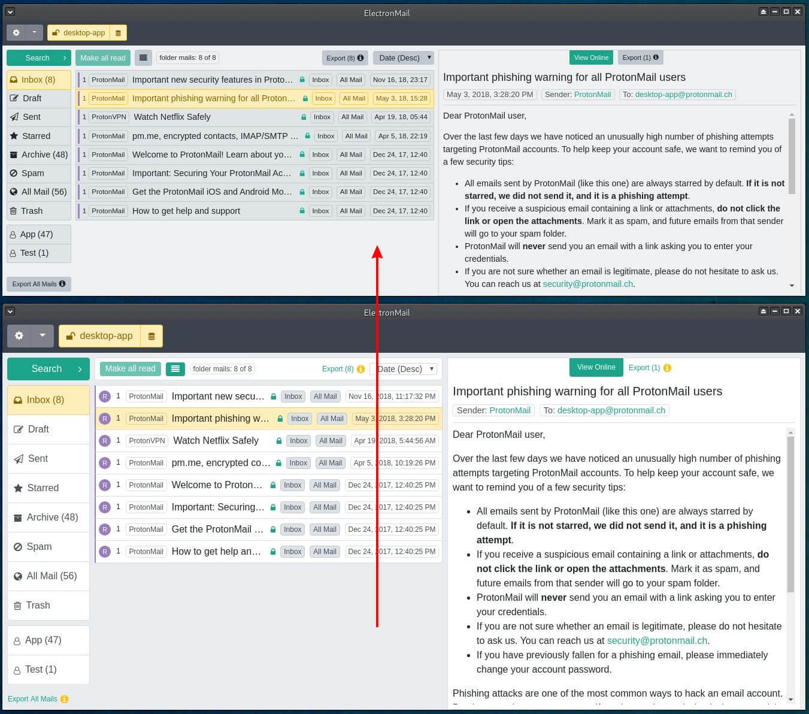
Task: Click desktop-app@protonmail.ch recipient in top window
Action: pyautogui.click(x=683, y=95)
